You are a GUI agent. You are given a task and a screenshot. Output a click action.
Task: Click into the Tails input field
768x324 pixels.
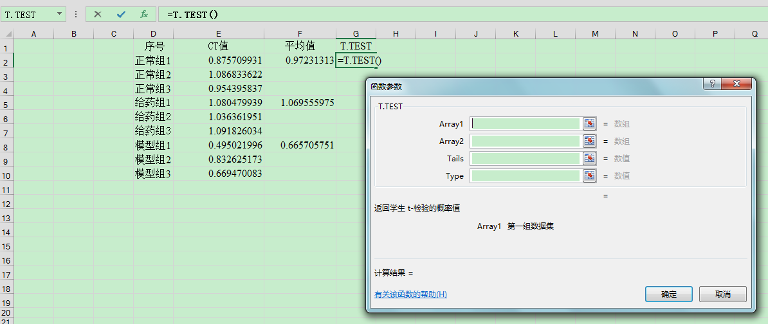coord(526,158)
